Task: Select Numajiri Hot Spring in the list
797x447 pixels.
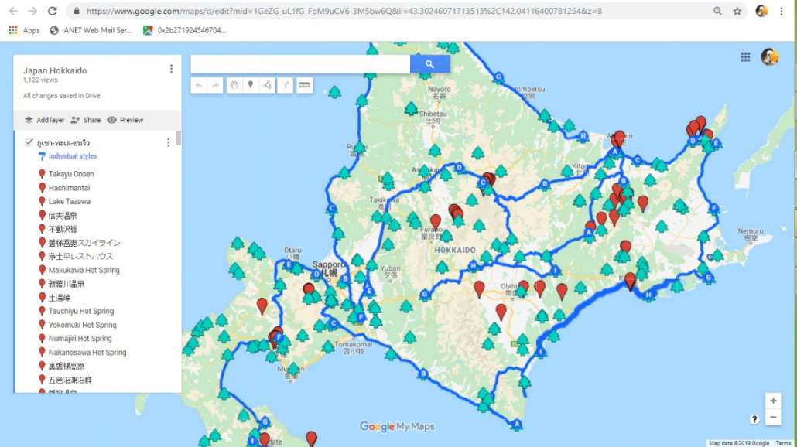Action: pos(80,338)
